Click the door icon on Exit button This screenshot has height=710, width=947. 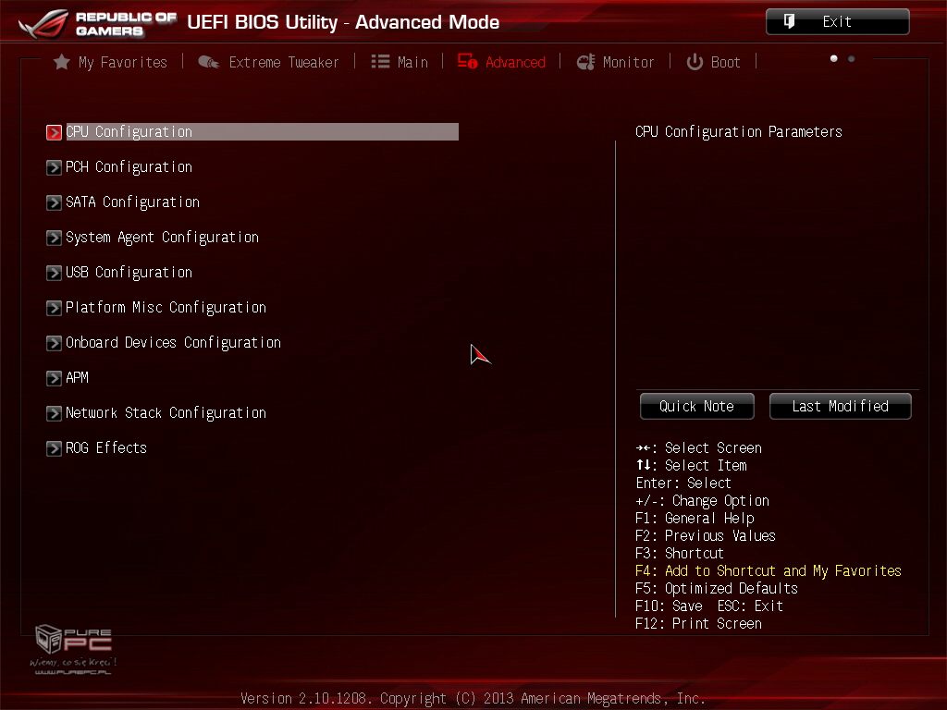coord(789,22)
